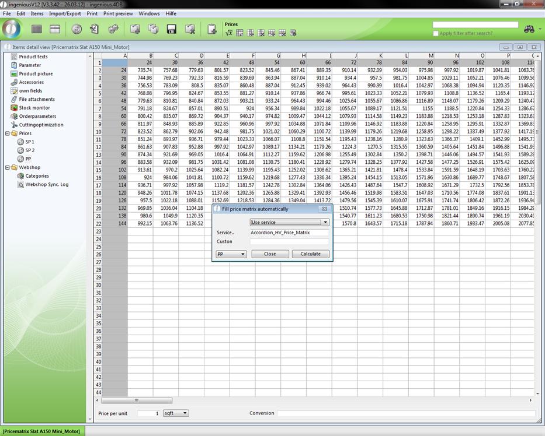The width and height of the screenshot is (545, 436).
Task: Open the sqft unit dropdown
Action: tap(175, 413)
